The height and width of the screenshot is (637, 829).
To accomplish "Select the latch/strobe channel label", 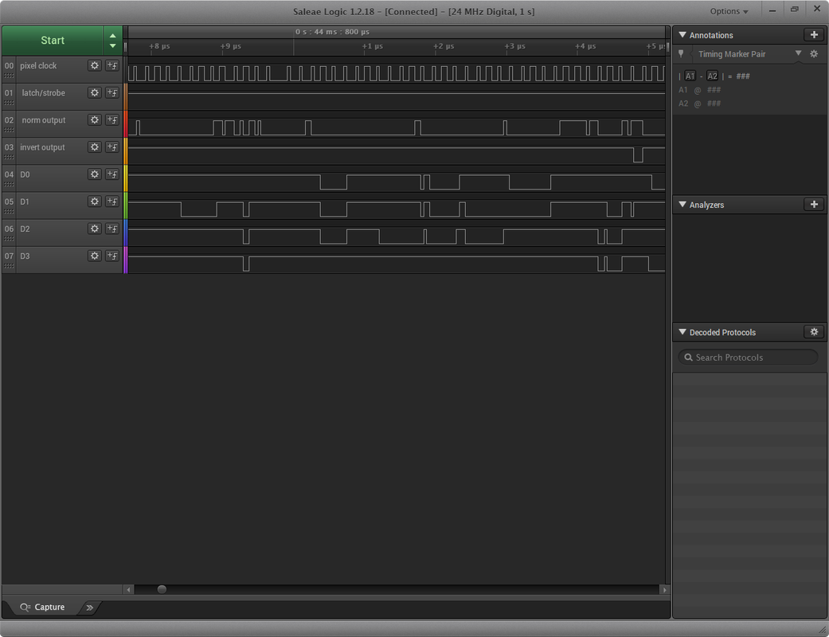I will point(43,92).
